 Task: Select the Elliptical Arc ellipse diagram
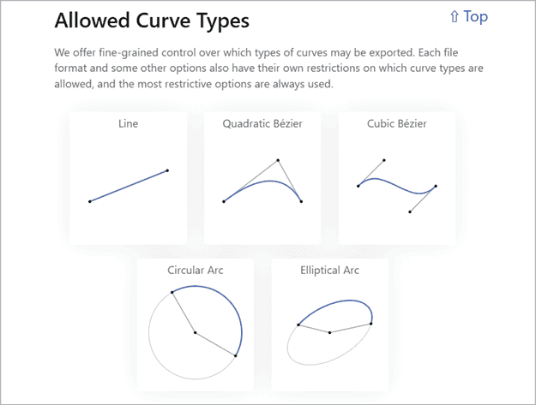point(330,331)
